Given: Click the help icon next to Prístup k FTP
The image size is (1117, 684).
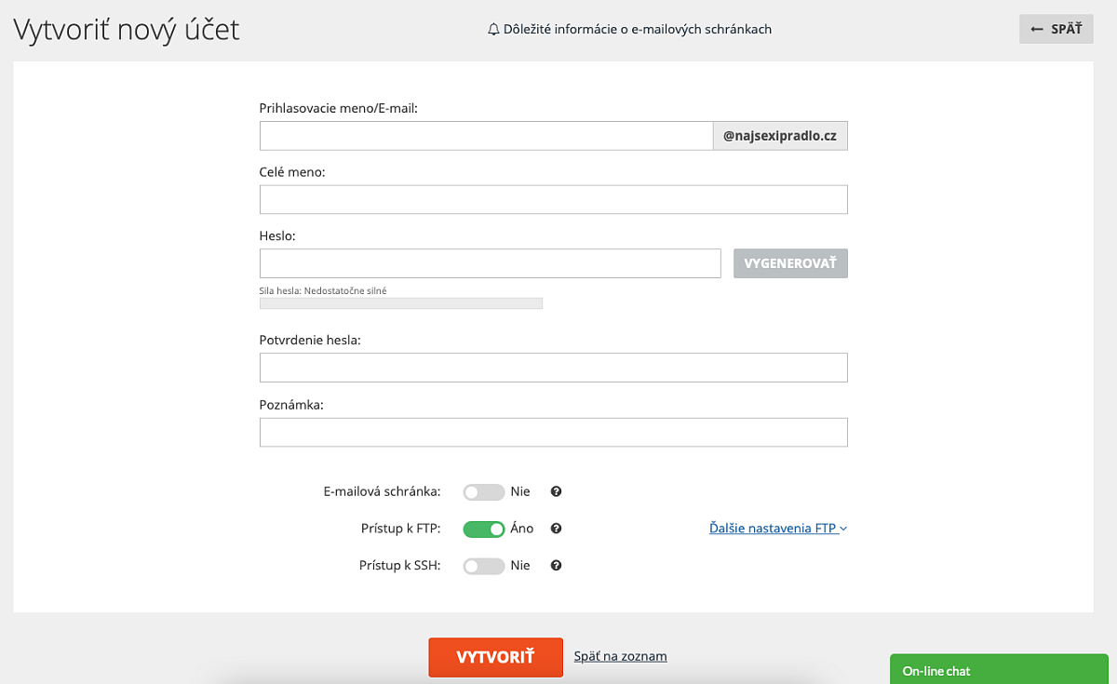Looking at the screenshot, I should (556, 529).
